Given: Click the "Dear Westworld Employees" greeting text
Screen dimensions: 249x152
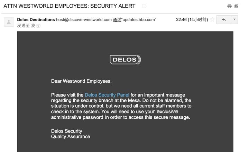Looking at the screenshot, I should click(x=81, y=81).
